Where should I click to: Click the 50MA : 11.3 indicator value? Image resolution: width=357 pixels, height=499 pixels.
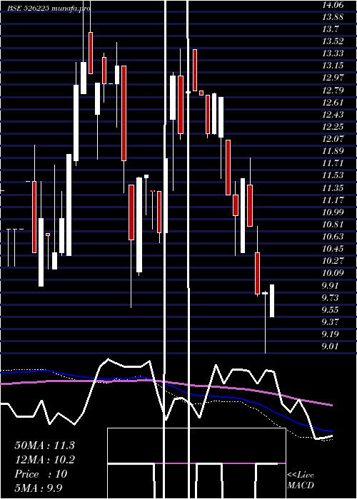44,446
